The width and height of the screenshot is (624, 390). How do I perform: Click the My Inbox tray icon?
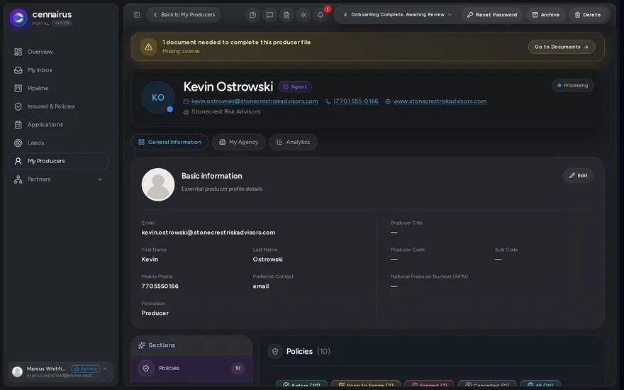(x=18, y=70)
